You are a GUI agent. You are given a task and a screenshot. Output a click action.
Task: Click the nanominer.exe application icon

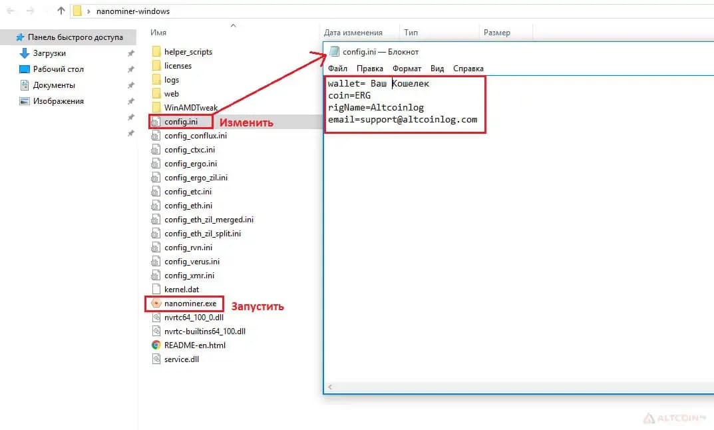point(156,303)
